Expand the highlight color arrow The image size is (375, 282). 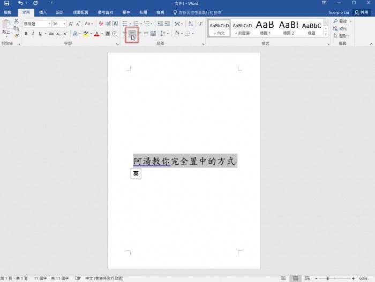point(91,34)
